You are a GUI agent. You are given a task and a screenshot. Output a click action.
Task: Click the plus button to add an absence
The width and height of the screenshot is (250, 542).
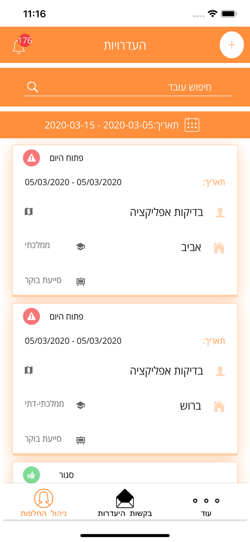[x=232, y=44]
